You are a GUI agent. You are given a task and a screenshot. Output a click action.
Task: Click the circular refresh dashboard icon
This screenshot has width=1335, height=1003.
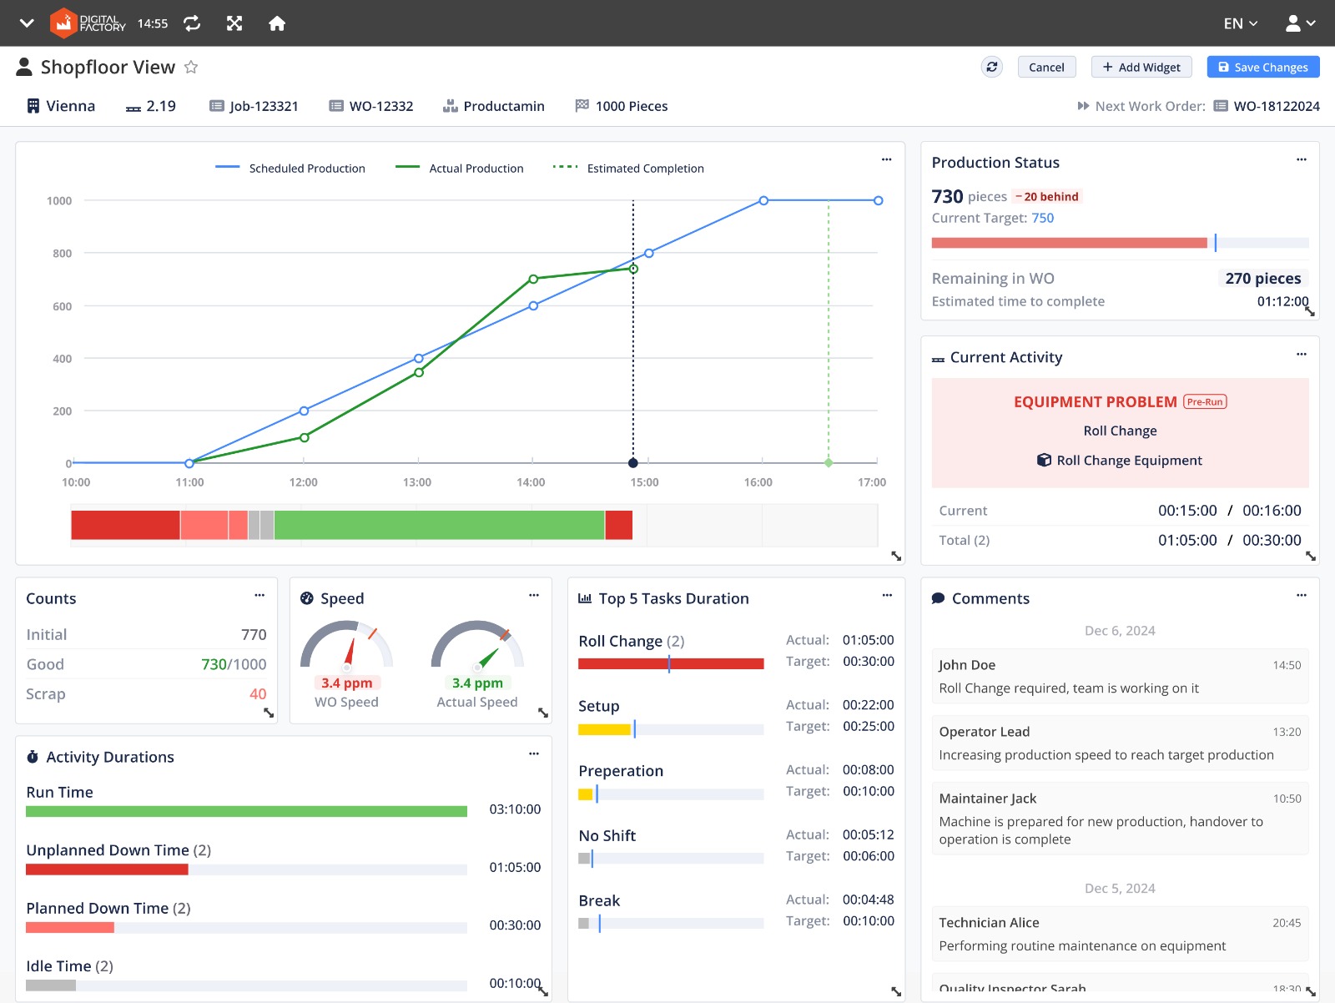991,68
